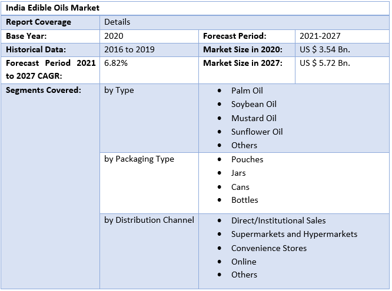
Task: Click the Details cell
Action: coord(117,22)
